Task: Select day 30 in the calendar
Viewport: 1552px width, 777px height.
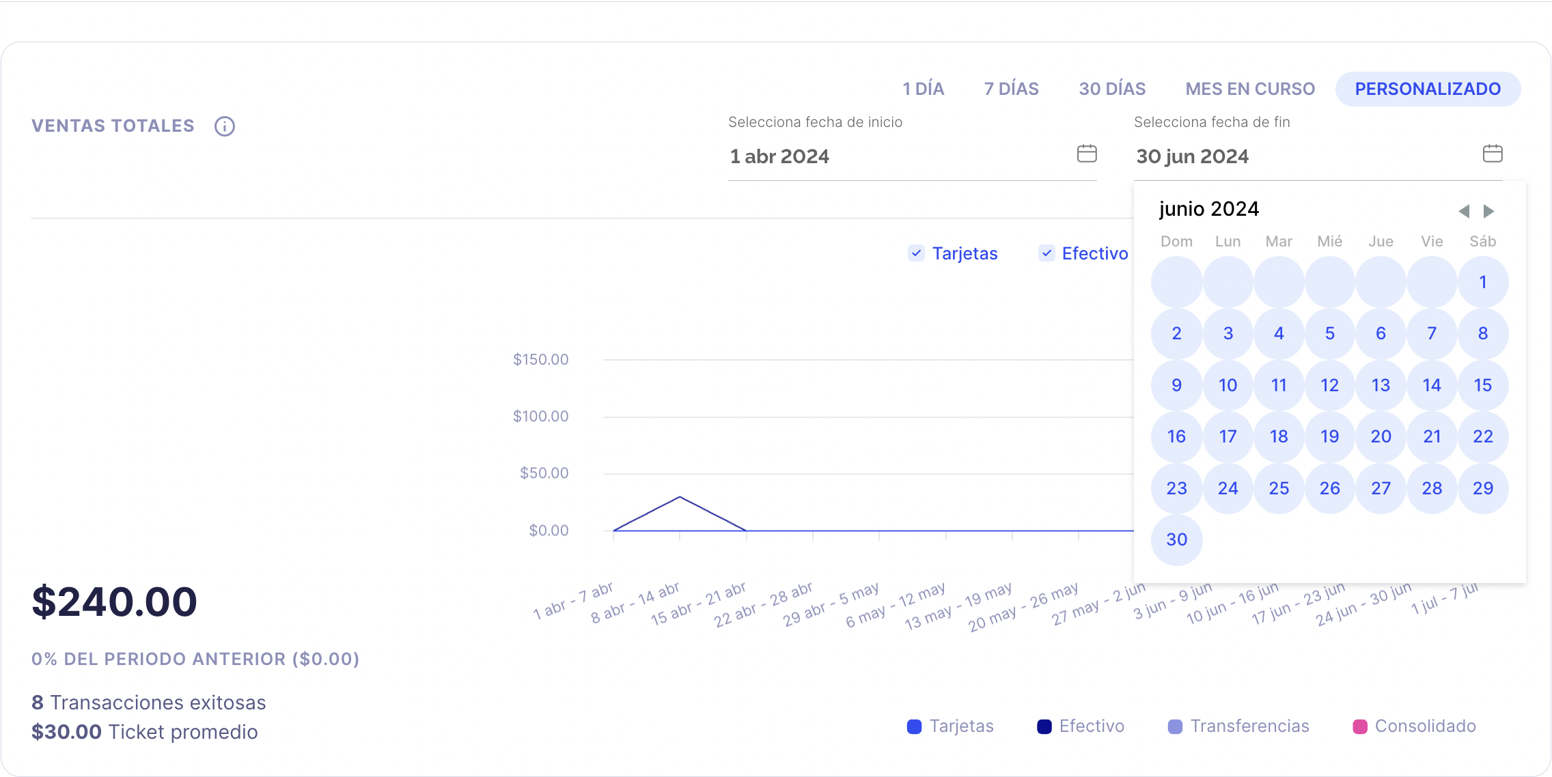Action: click(1176, 539)
